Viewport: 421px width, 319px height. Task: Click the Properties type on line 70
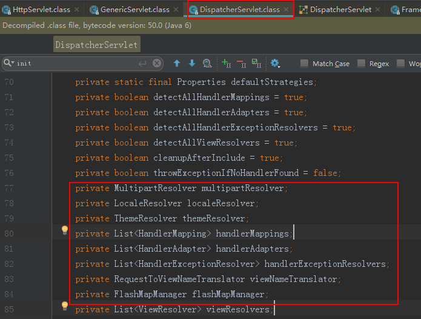pyautogui.click(x=201, y=82)
